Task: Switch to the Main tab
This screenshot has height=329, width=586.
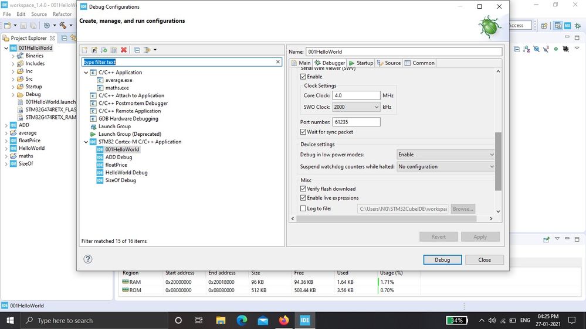Action: [x=301, y=63]
